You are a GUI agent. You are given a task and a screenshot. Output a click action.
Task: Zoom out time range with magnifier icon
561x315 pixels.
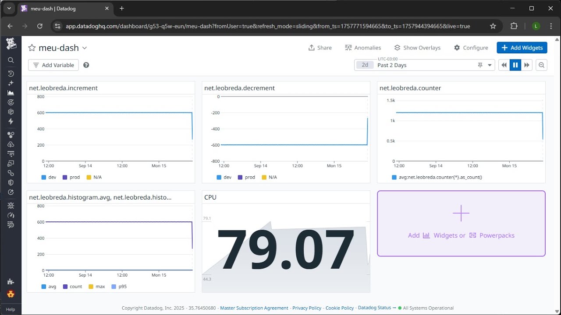pos(541,65)
